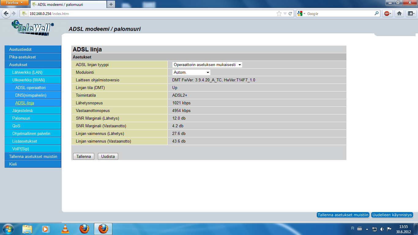Click the bookmarks star toolbar icon
This screenshot has height=235, width=418.
(410, 13)
